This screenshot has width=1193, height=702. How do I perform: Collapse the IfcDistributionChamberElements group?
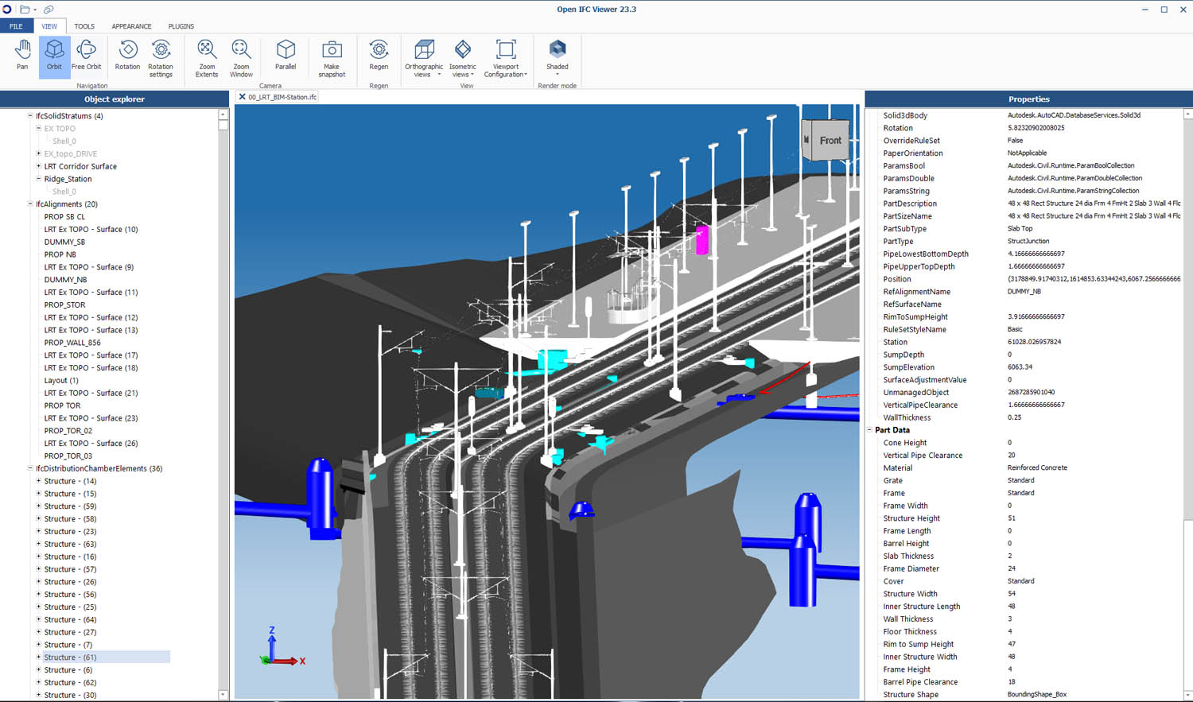30,468
